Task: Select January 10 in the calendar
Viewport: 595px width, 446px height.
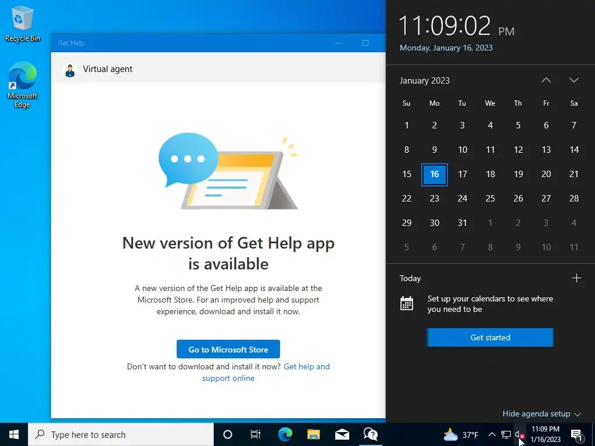Action: pos(462,150)
